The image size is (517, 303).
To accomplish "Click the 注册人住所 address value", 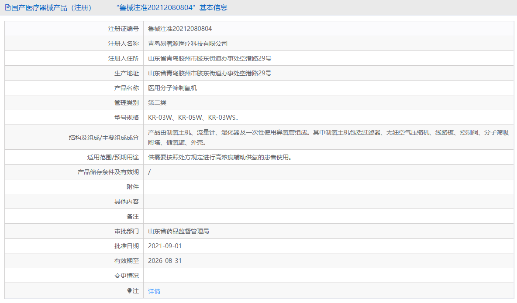I will 210,58.
